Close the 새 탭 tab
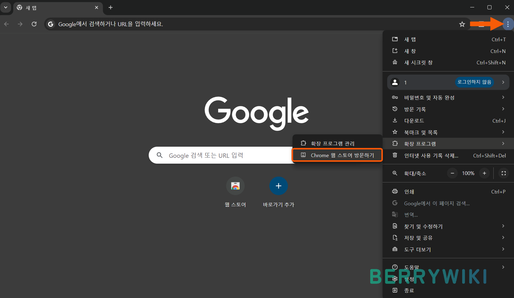514x298 pixels. click(97, 7)
